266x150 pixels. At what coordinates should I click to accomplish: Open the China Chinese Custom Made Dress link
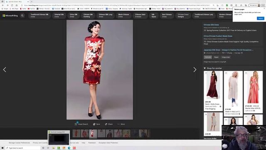(218, 36)
